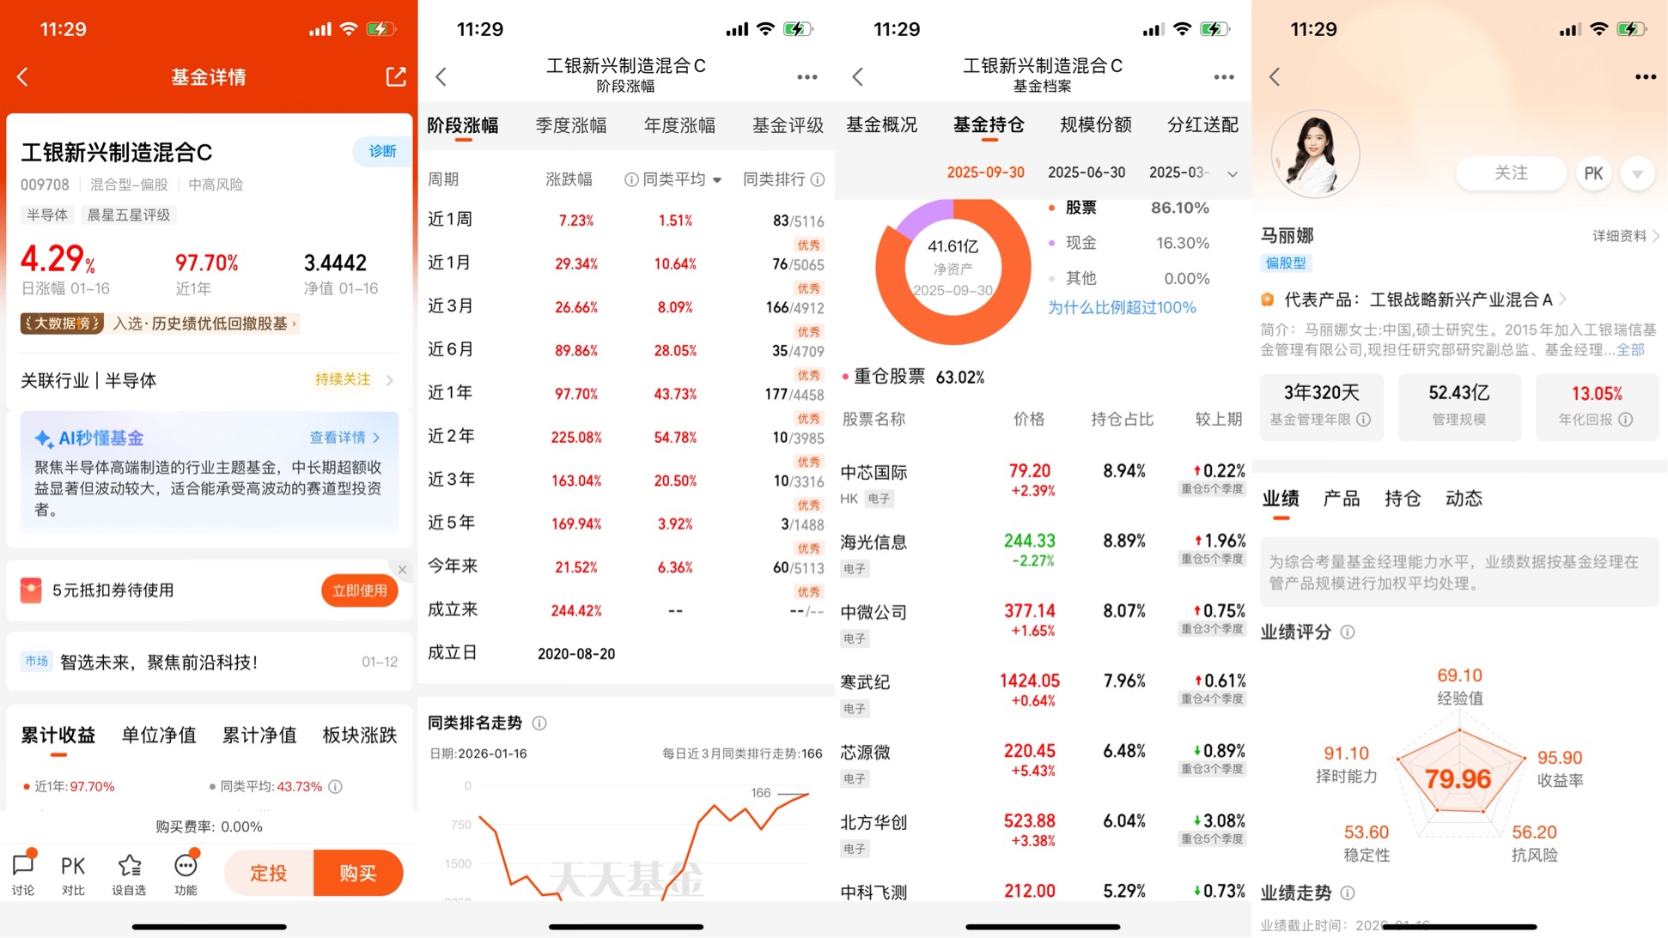
Task: Switch to the 季度涨幅 tab
Action: click(570, 125)
